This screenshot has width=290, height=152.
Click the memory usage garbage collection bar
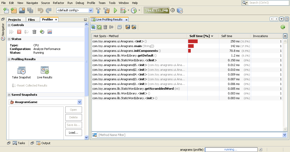coord(156,11)
